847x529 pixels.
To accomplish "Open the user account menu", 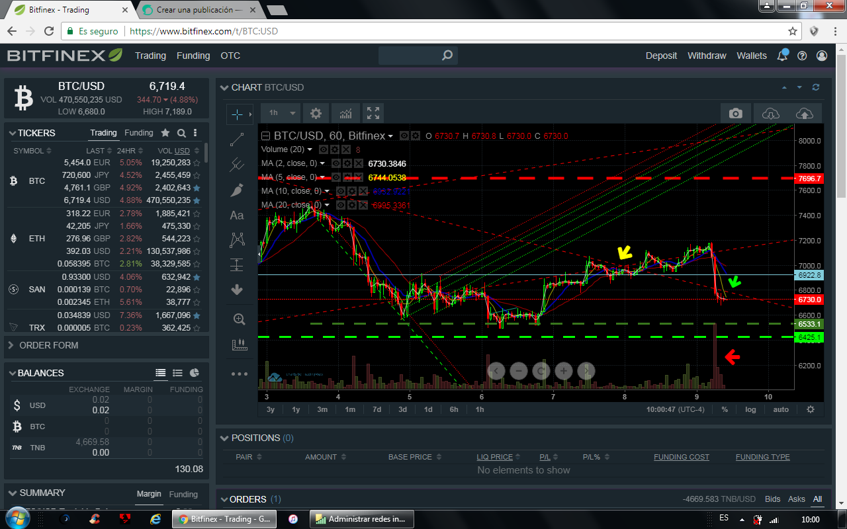I will (x=822, y=56).
